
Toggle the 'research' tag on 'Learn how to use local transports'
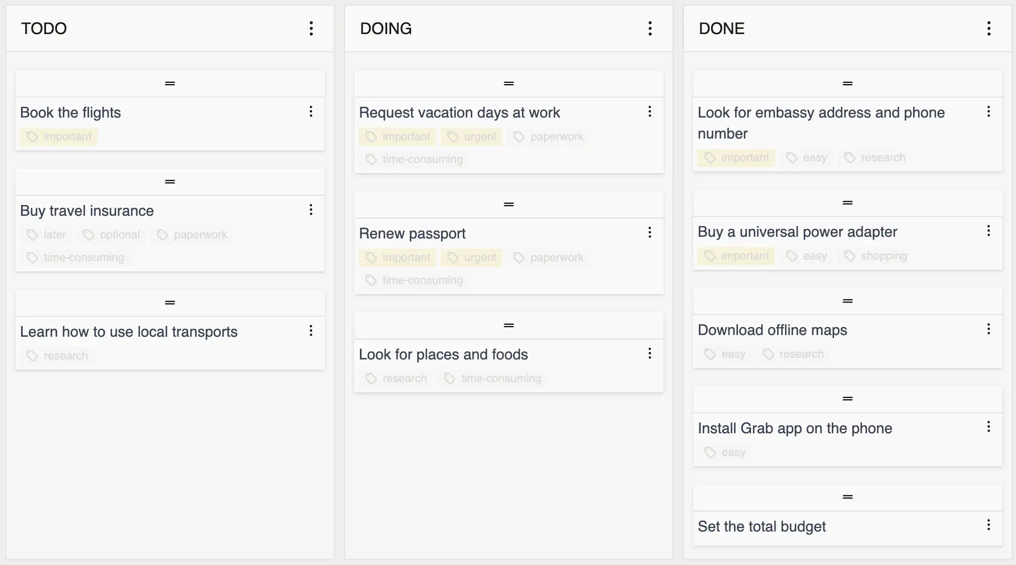[x=57, y=355]
